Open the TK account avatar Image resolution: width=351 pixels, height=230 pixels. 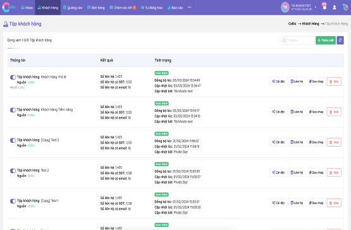click(285, 7)
